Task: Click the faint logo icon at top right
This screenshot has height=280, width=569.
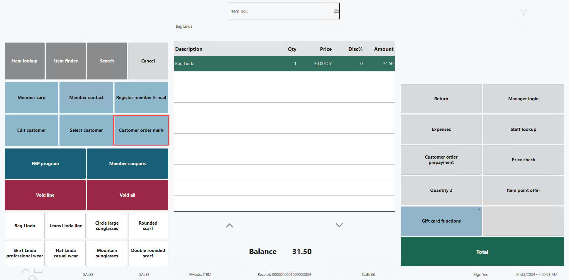Action: click(x=523, y=12)
